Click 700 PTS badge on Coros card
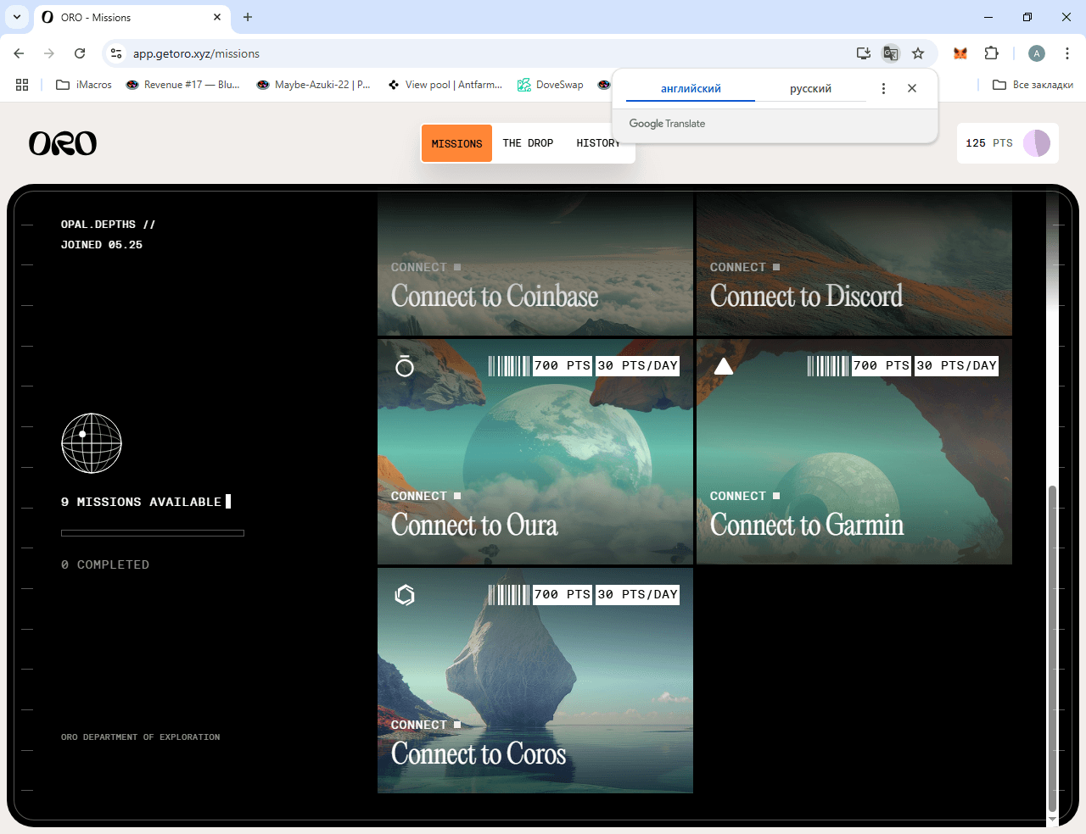1086x834 pixels. pyautogui.click(x=563, y=594)
